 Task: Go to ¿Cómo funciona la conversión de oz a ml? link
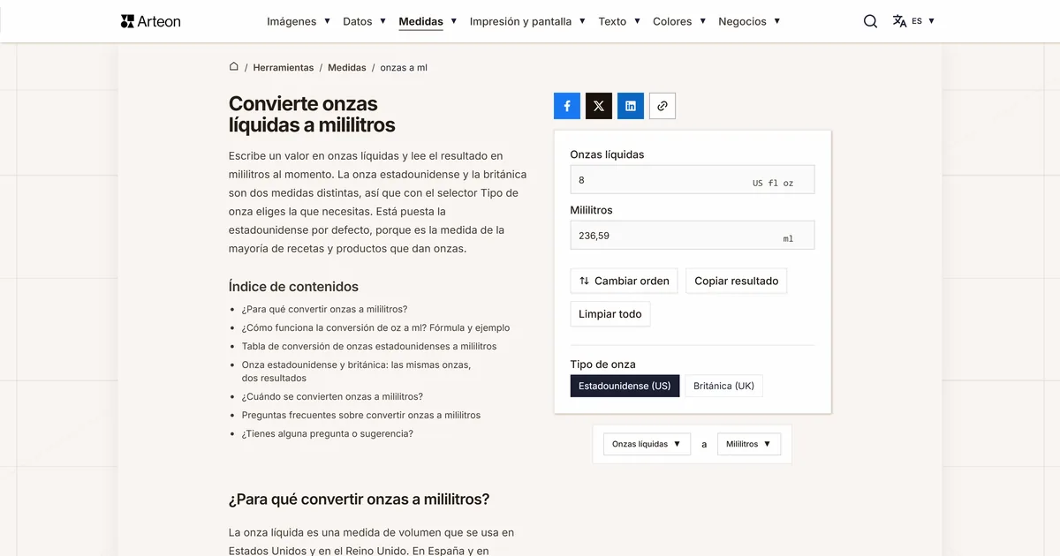(375, 327)
